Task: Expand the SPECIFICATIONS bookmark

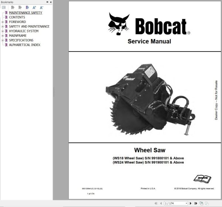Action: point(3,40)
